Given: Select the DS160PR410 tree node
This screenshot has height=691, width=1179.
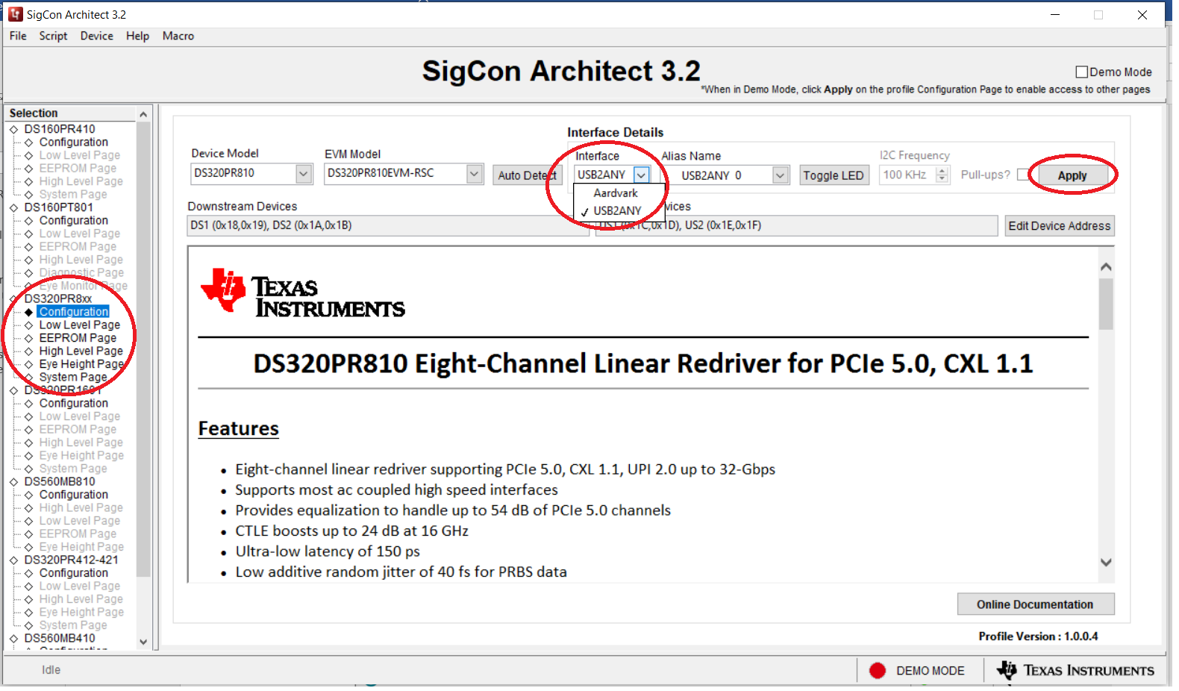Looking at the screenshot, I should coord(60,129).
